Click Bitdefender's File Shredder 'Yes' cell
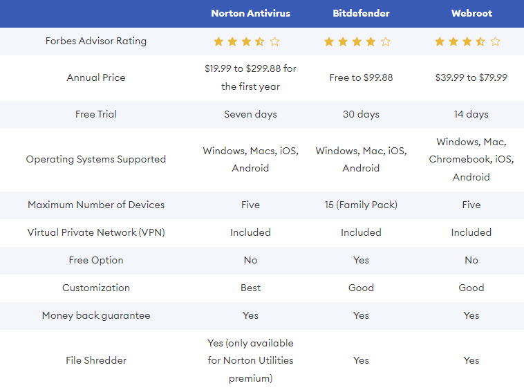 tap(361, 360)
